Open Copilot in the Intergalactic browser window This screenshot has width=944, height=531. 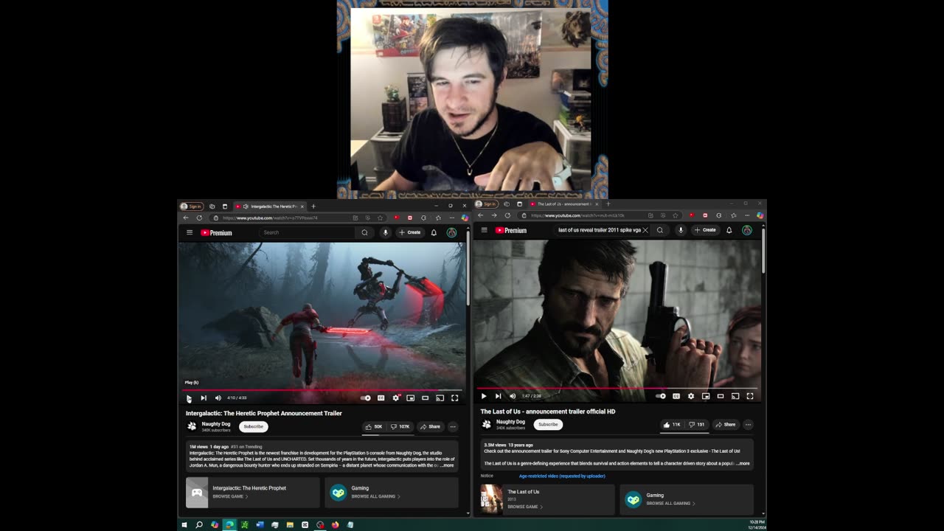pyautogui.click(x=465, y=218)
